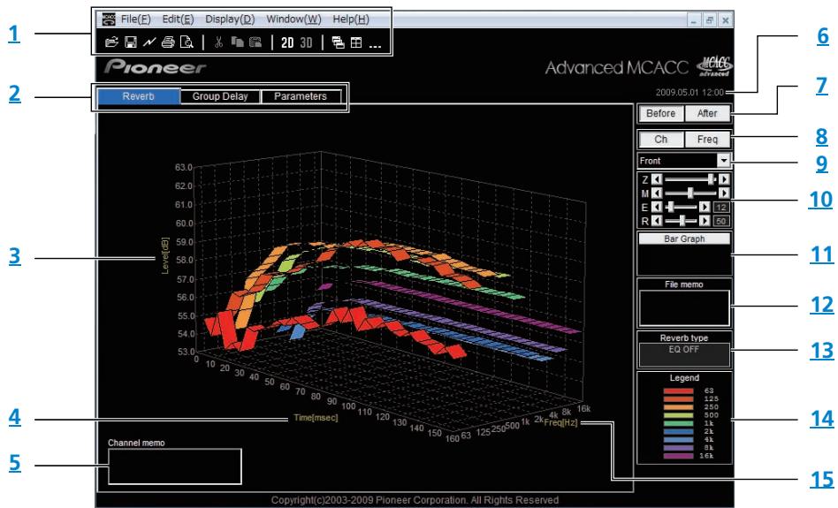Click the scissors cut icon
The height and width of the screenshot is (508, 838).
tap(218, 42)
